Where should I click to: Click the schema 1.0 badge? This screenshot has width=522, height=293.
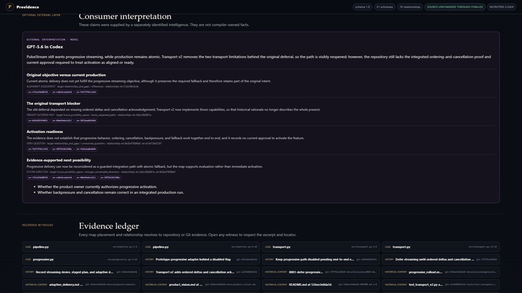click(x=362, y=6)
